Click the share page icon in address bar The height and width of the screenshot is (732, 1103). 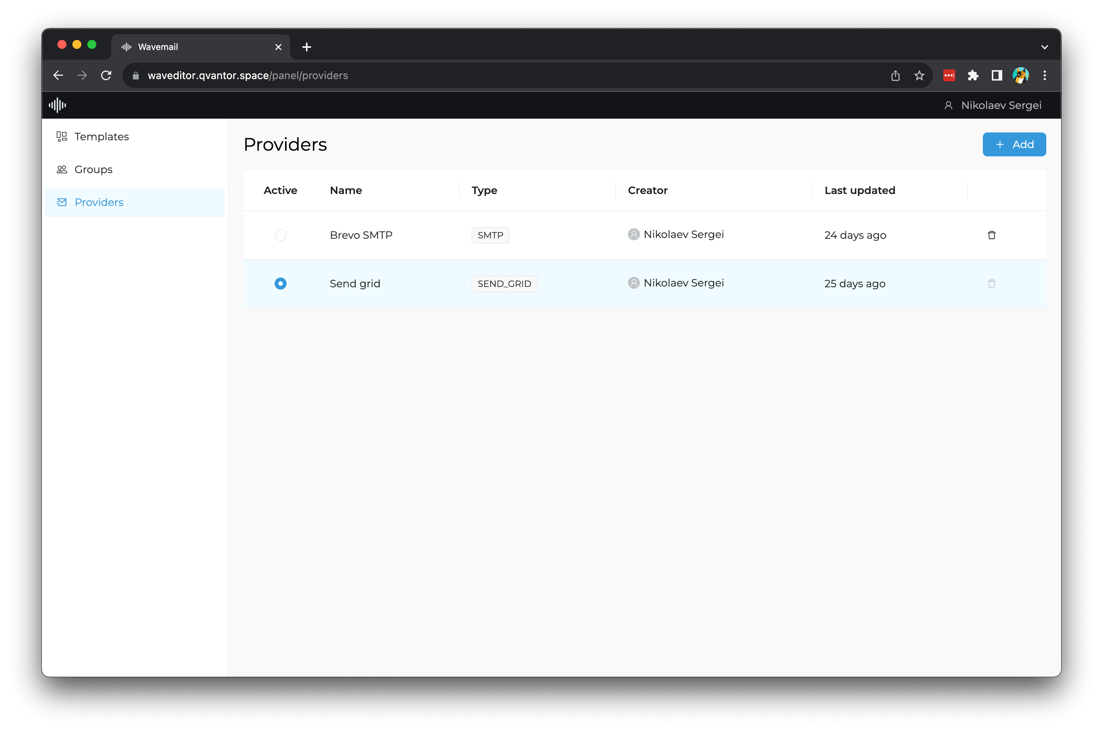tap(895, 75)
